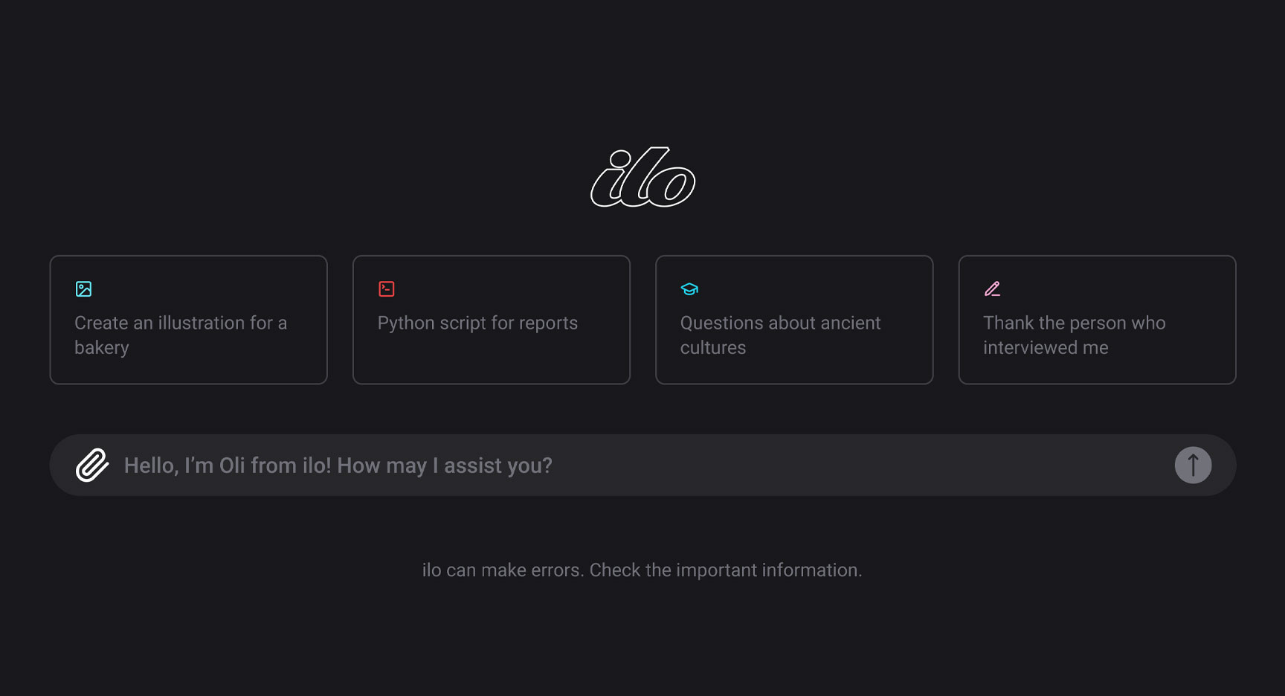Viewport: 1285px width, 696px height.
Task: Choose 'Questions about ancient cultures' suggestion
Action: pyautogui.click(x=794, y=320)
